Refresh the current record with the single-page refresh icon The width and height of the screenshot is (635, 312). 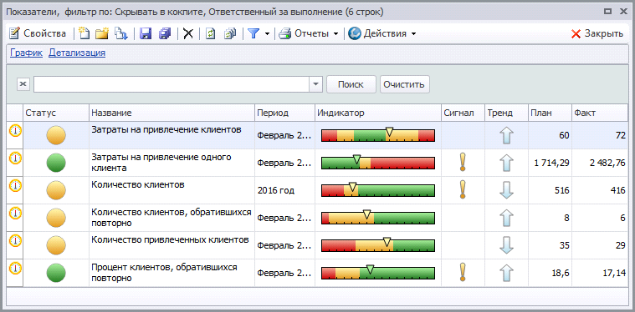(x=210, y=33)
